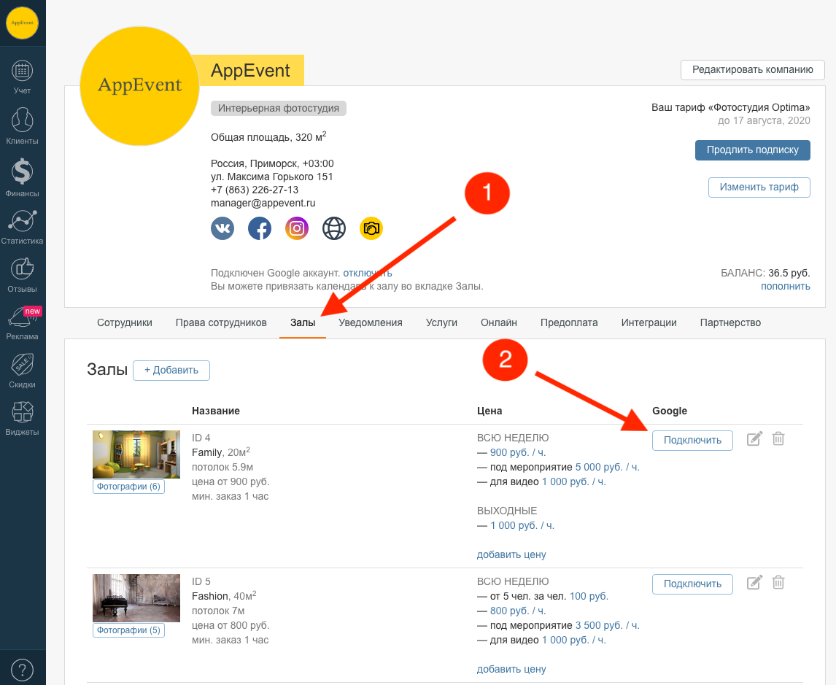Open Фотографии (6) for Family hall
836x685 pixels.
coord(128,486)
